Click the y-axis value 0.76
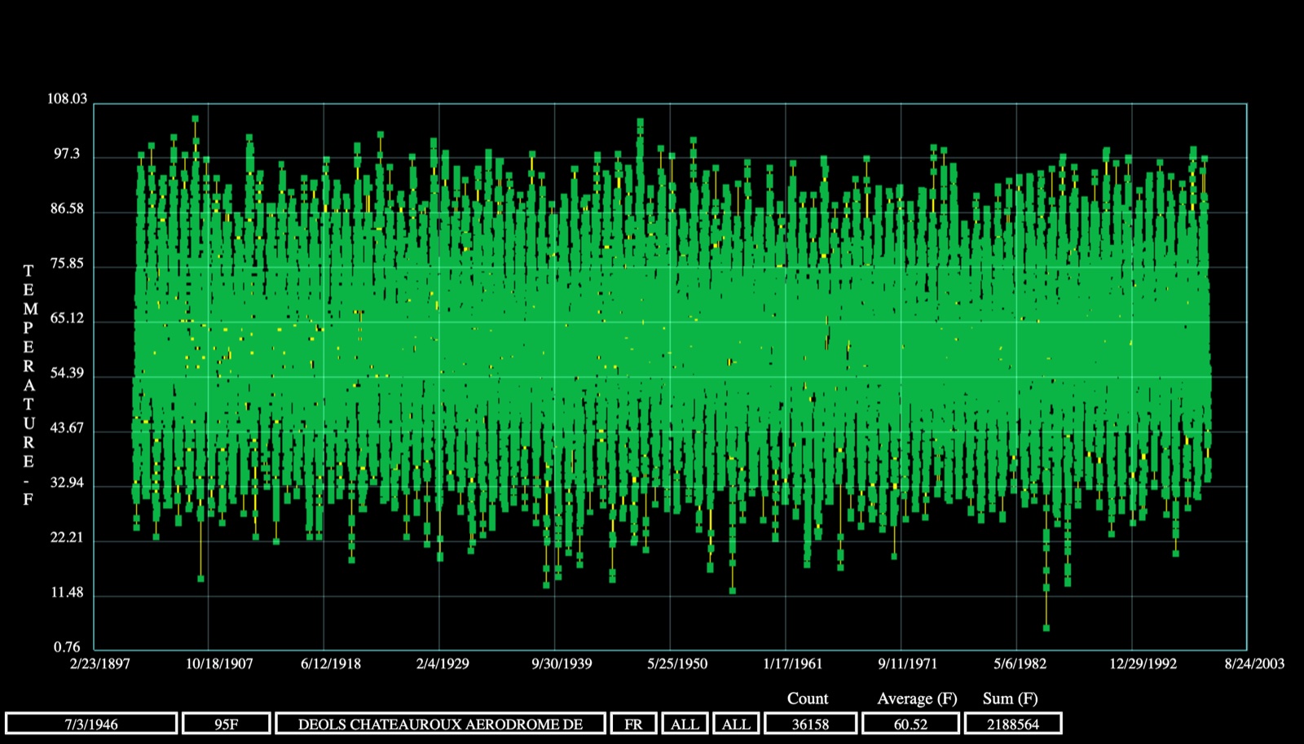This screenshot has height=744, width=1304. (67, 647)
